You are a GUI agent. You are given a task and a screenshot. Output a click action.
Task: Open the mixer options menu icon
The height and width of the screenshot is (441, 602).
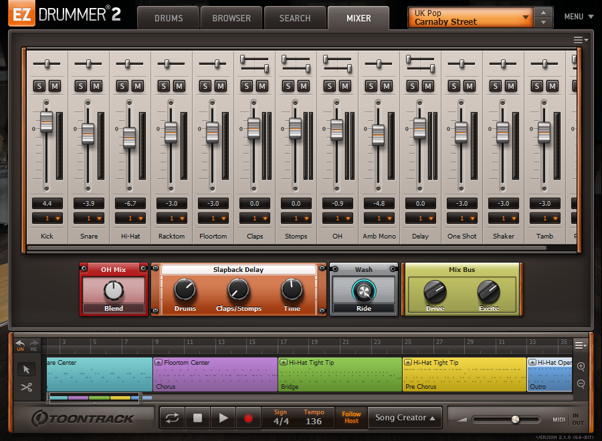pos(581,40)
